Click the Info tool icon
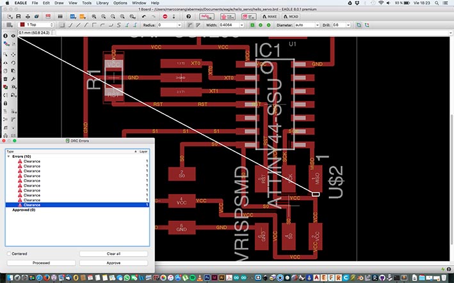 pos(5,36)
